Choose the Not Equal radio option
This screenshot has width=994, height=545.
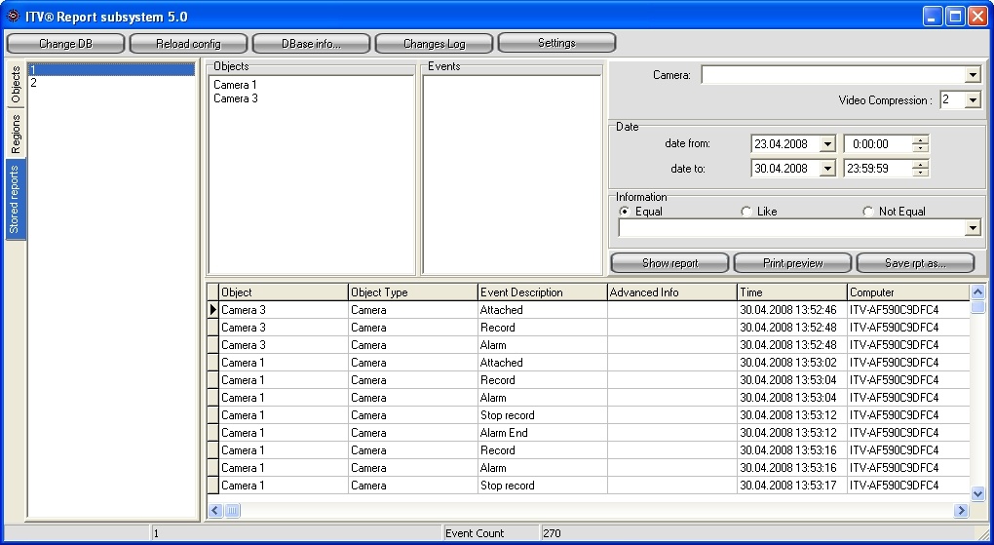coord(868,212)
